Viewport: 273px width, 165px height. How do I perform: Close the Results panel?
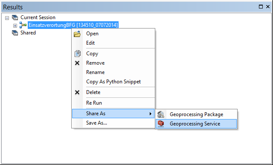268,7
